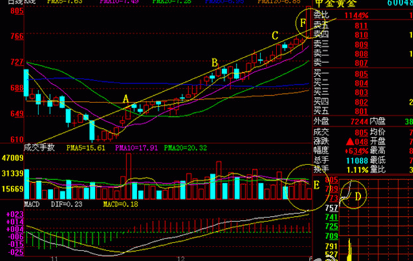
Task: Click the 外盘 value 7244
Action: click(x=359, y=122)
